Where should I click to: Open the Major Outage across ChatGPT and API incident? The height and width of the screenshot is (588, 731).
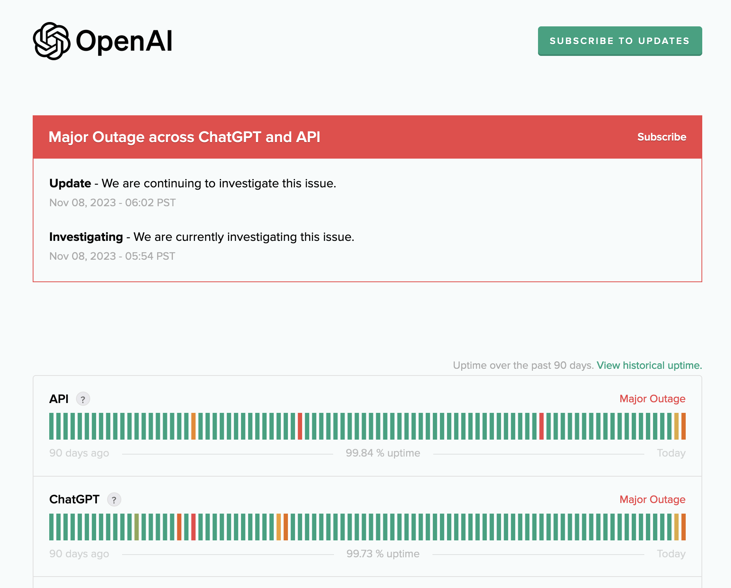pyautogui.click(x=184, y=137)
